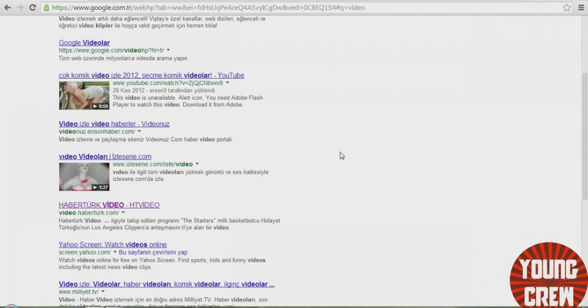Viewport: 588px width, 308px height.
Task: Click Bu sayfanın çevirisini yap translate link
Action: click(x=153, y=252)
